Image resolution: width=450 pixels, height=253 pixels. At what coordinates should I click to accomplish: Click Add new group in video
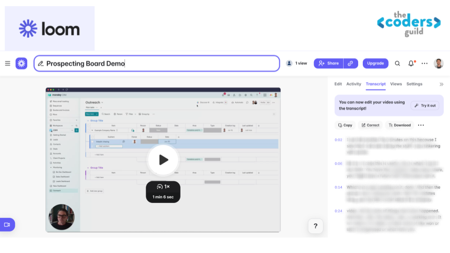pos(95,191)
